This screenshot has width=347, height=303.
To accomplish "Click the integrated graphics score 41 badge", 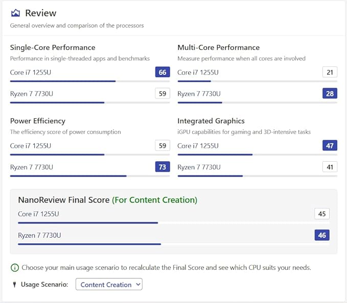I will point(330,167).
